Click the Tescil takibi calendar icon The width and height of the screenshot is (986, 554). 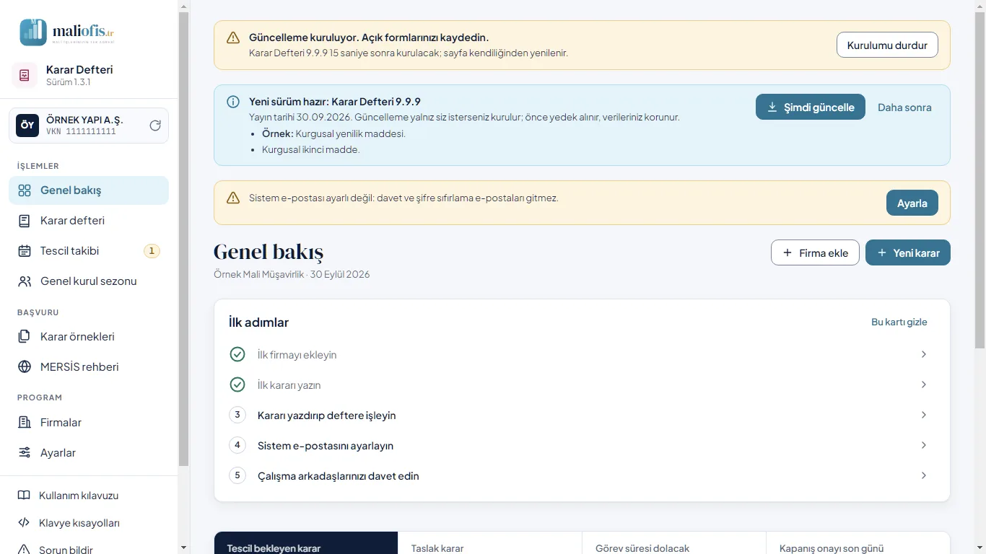[25, 251]
